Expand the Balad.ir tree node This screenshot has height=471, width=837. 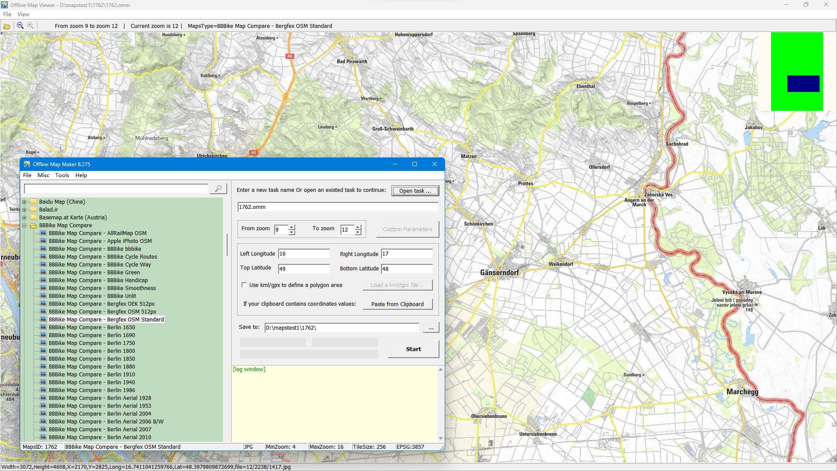coord(24,210)
